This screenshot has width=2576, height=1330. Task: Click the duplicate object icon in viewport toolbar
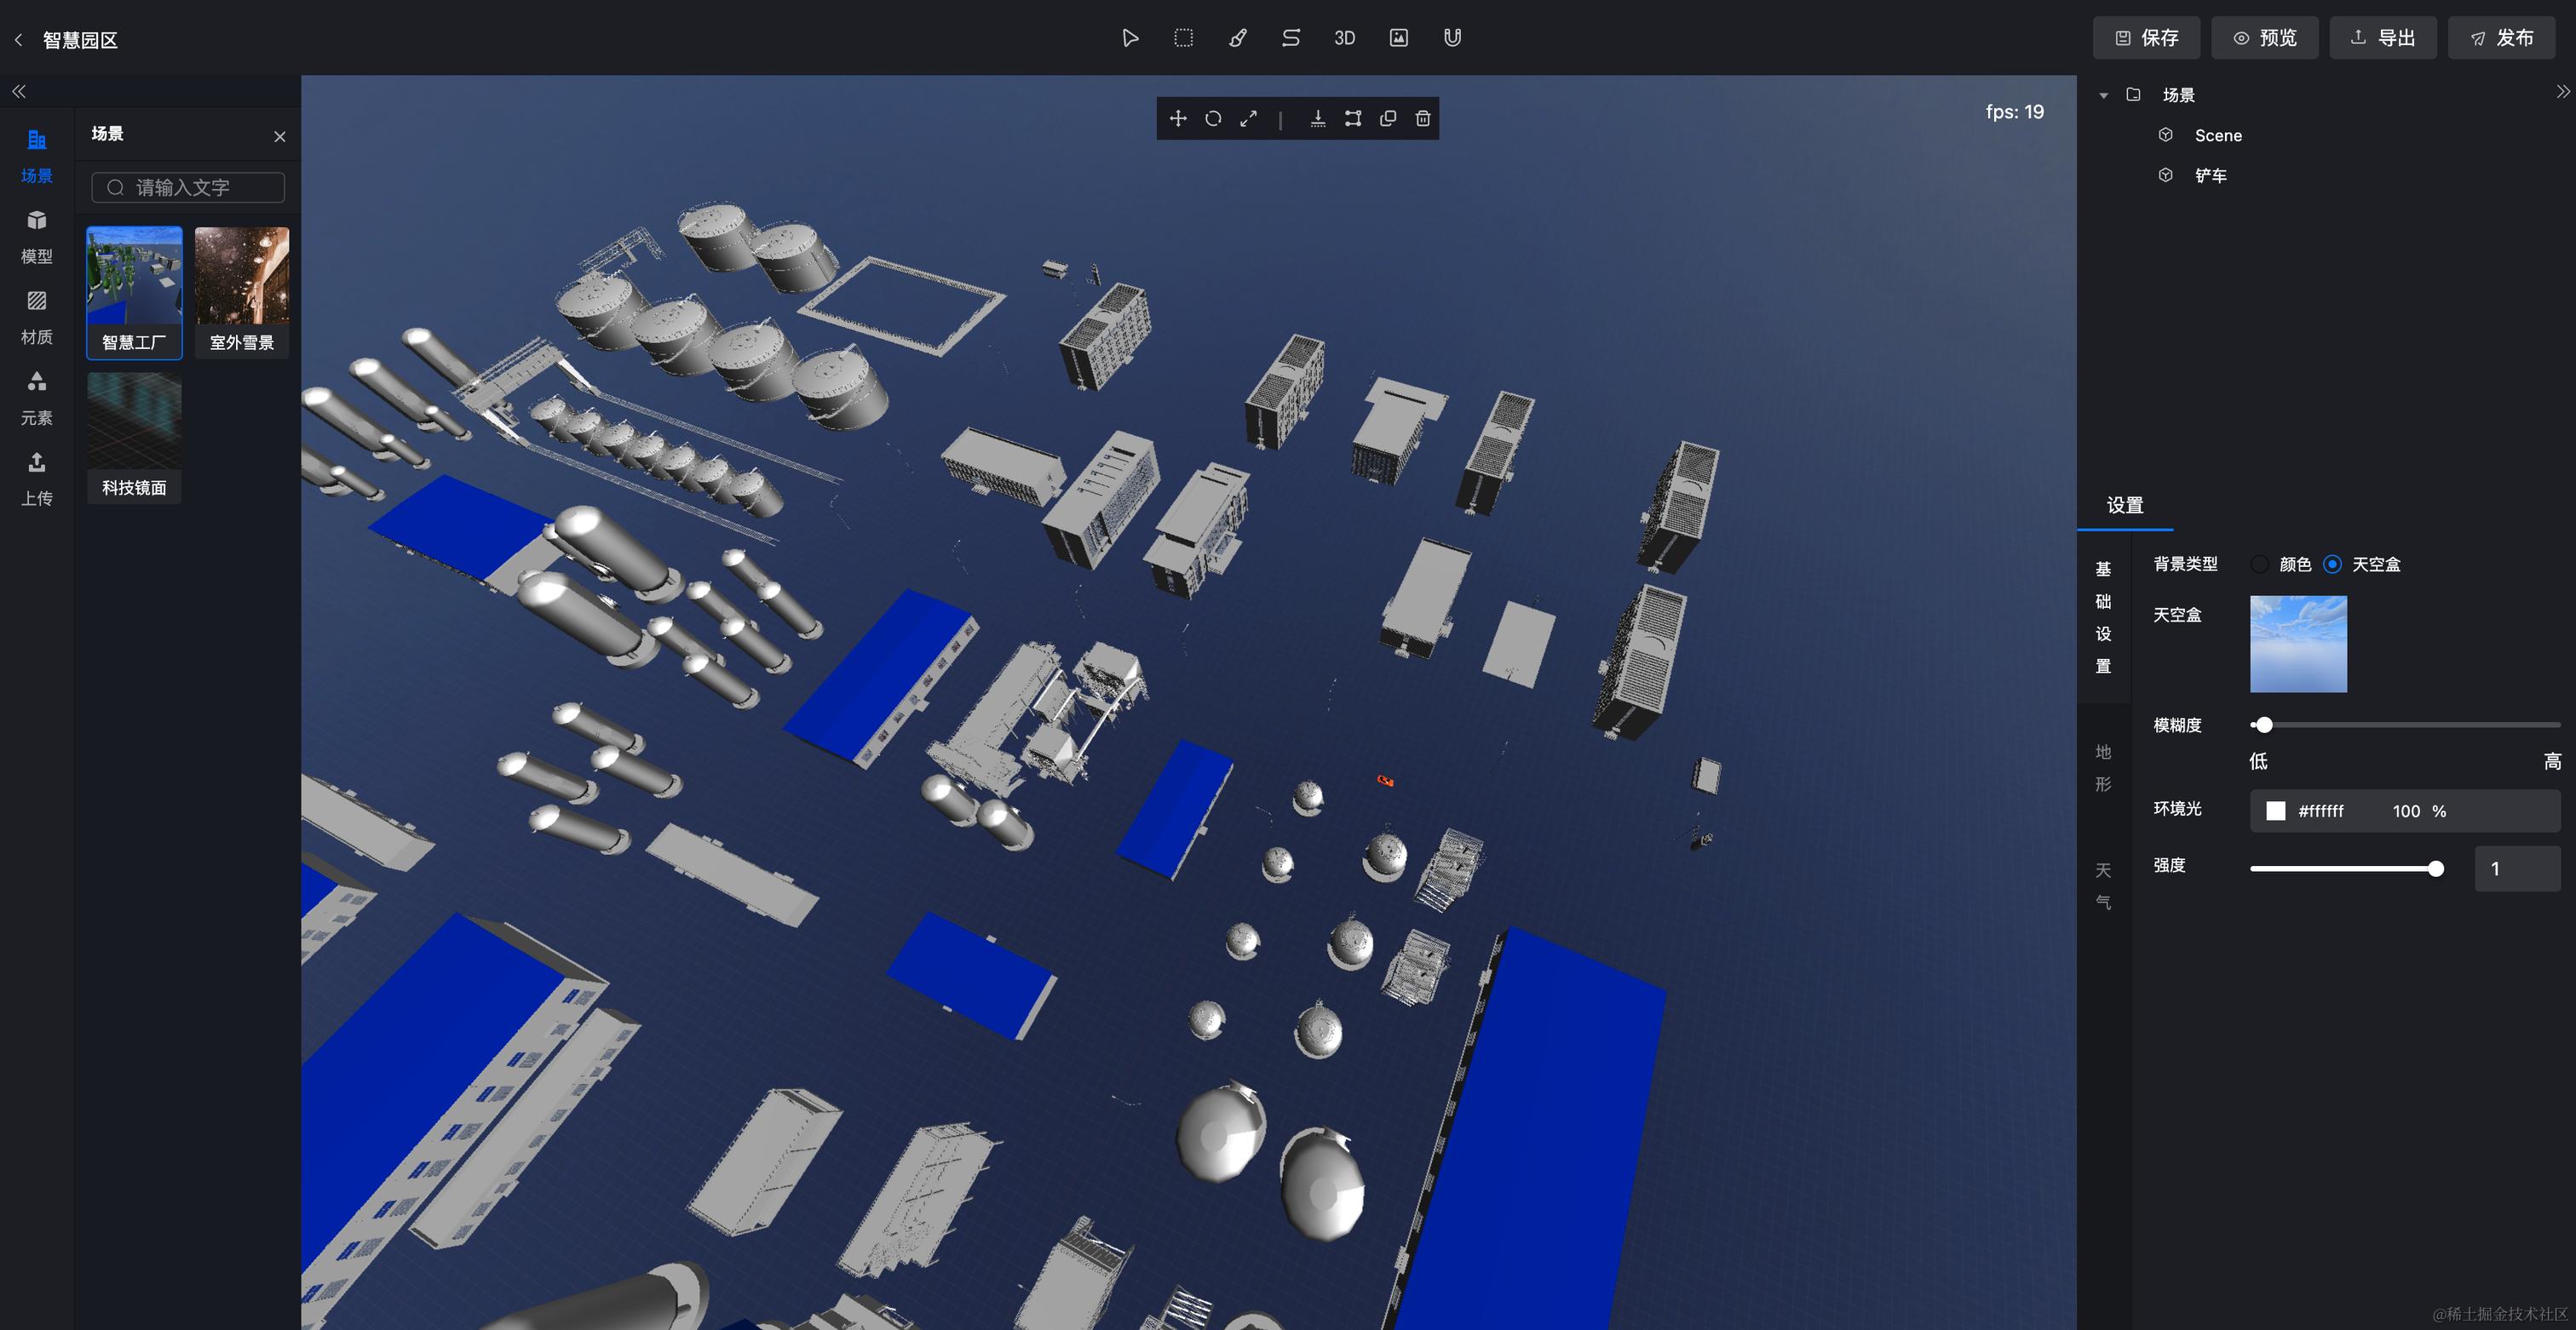pos(1388,119)
